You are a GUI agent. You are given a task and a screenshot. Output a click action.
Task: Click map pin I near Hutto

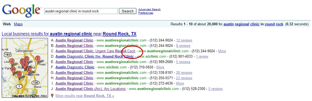[x=37, y=60]
